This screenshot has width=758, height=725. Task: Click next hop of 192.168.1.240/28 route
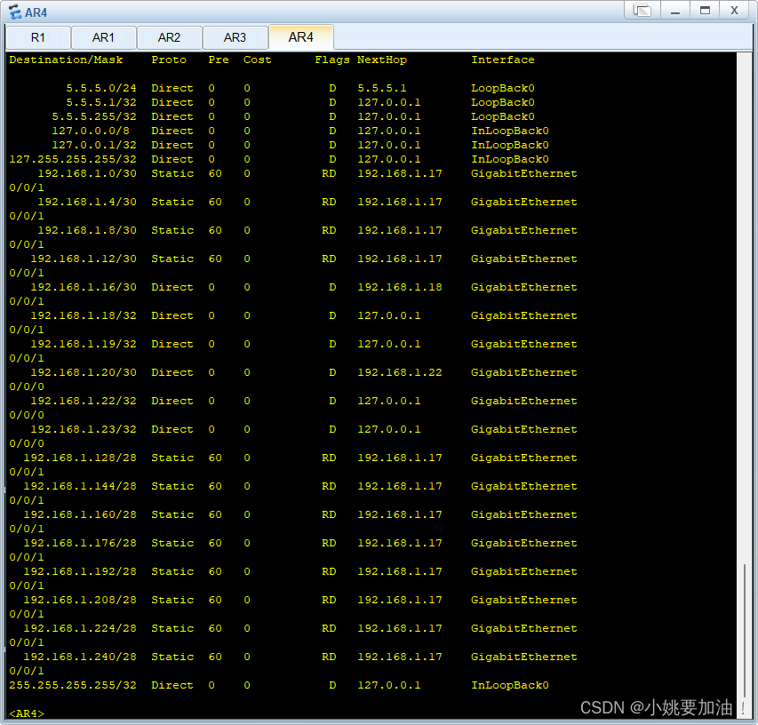(400, 657)
